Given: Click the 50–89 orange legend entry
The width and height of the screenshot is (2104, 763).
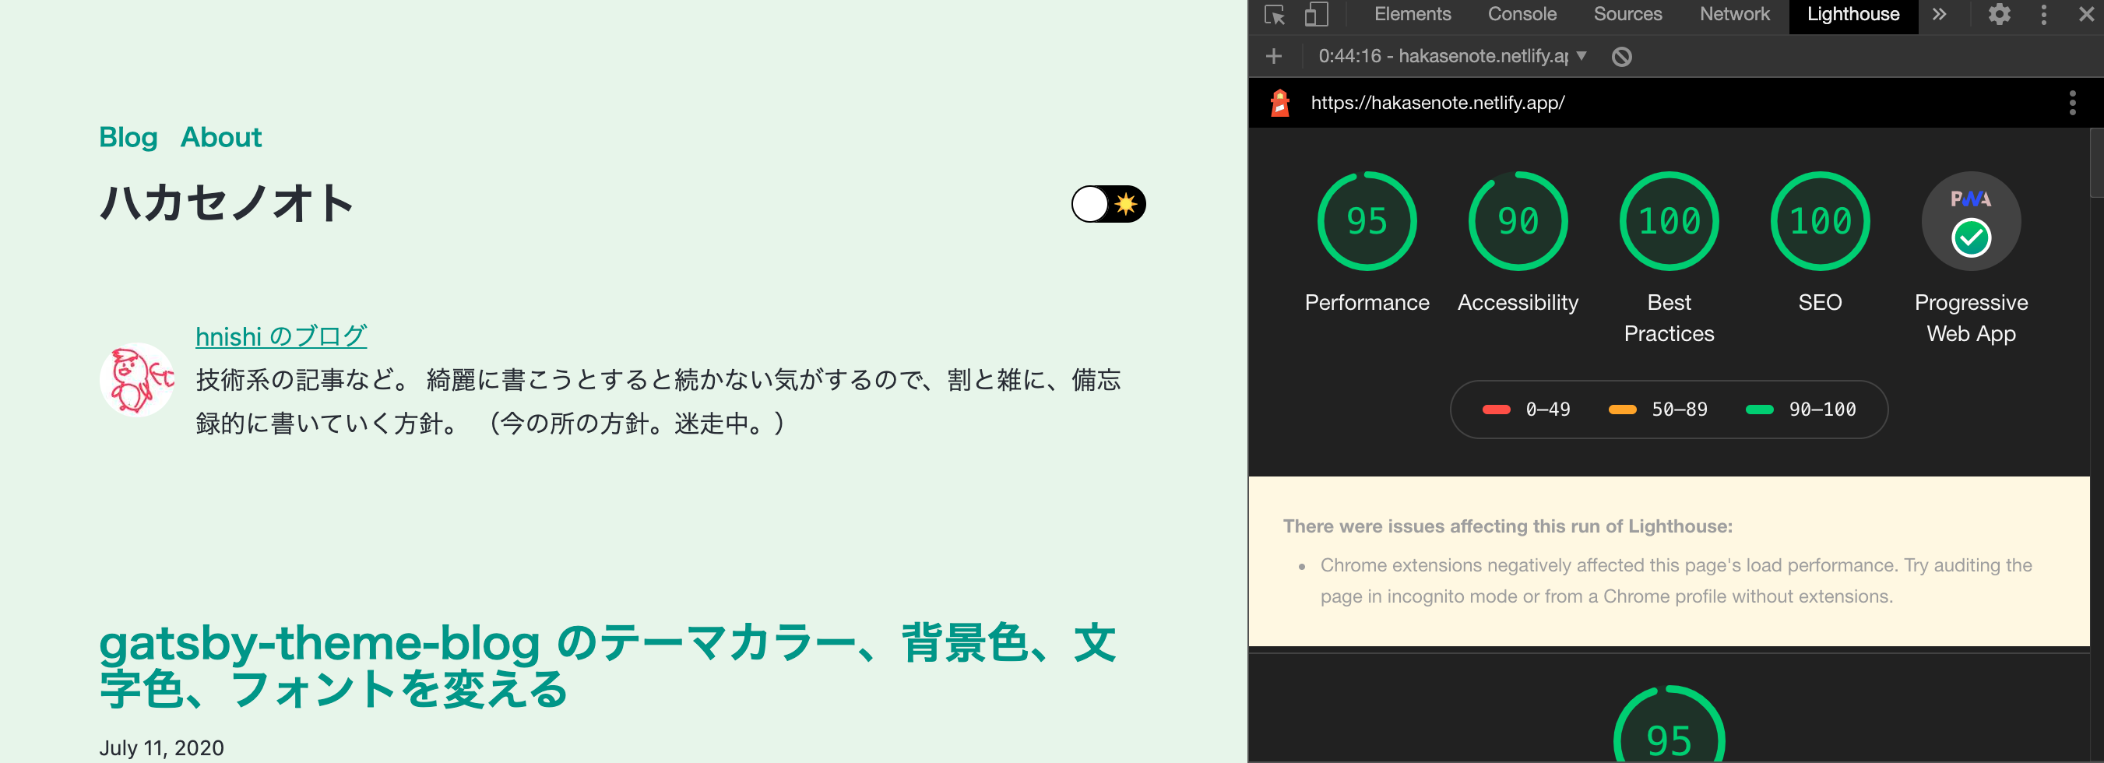Looking at the screenshot, I should (x=1657, y=410).
